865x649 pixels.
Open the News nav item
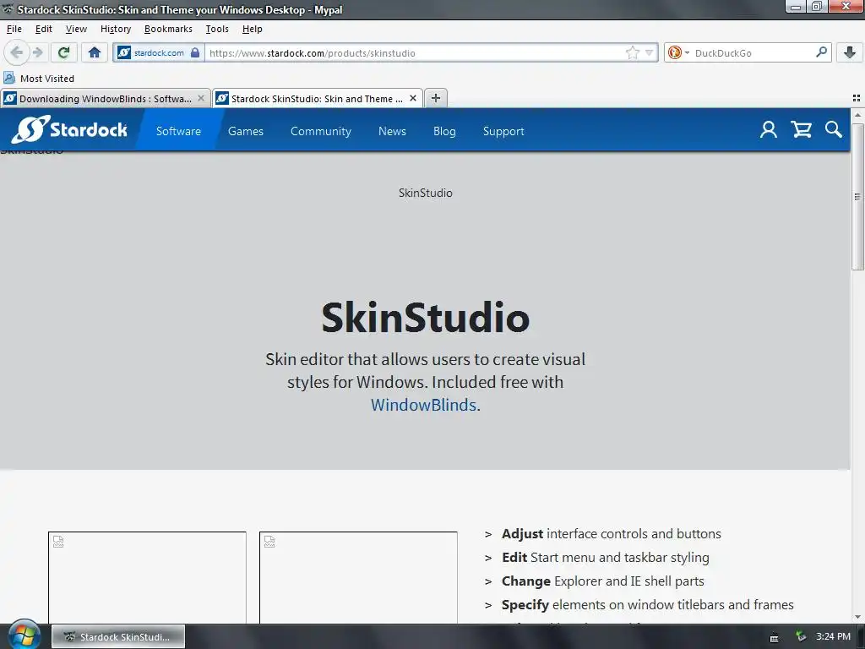click(x=392, y=131)
